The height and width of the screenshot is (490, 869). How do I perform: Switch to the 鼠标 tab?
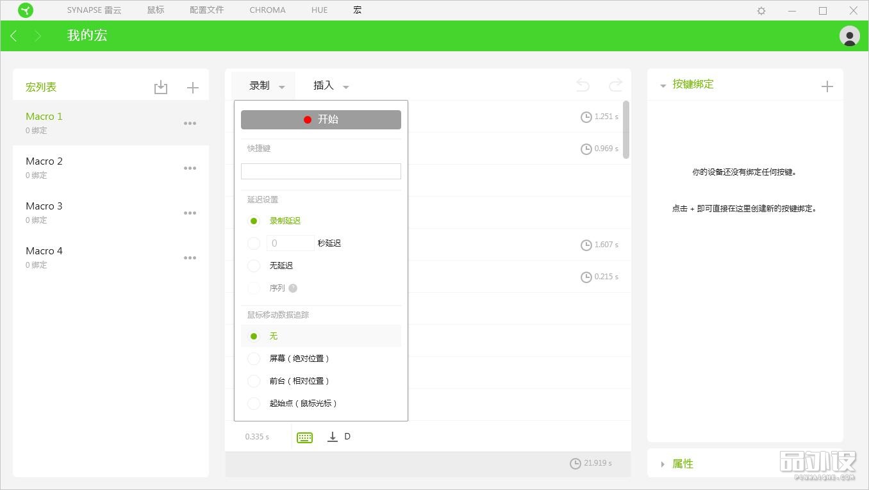point(156,10)
